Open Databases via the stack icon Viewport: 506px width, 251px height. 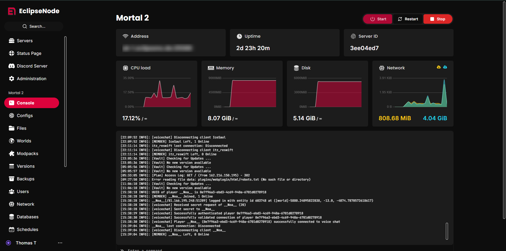[12, 217]
